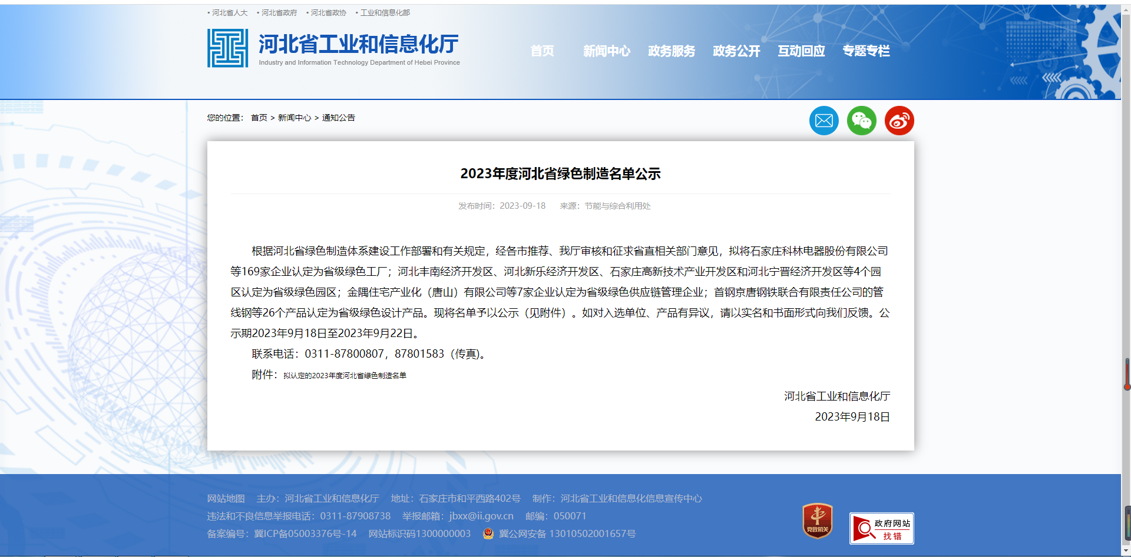Open the 政务服务 dropdown menu
The height and width of the screenshot is (557, 1131).
click(671, 51)
